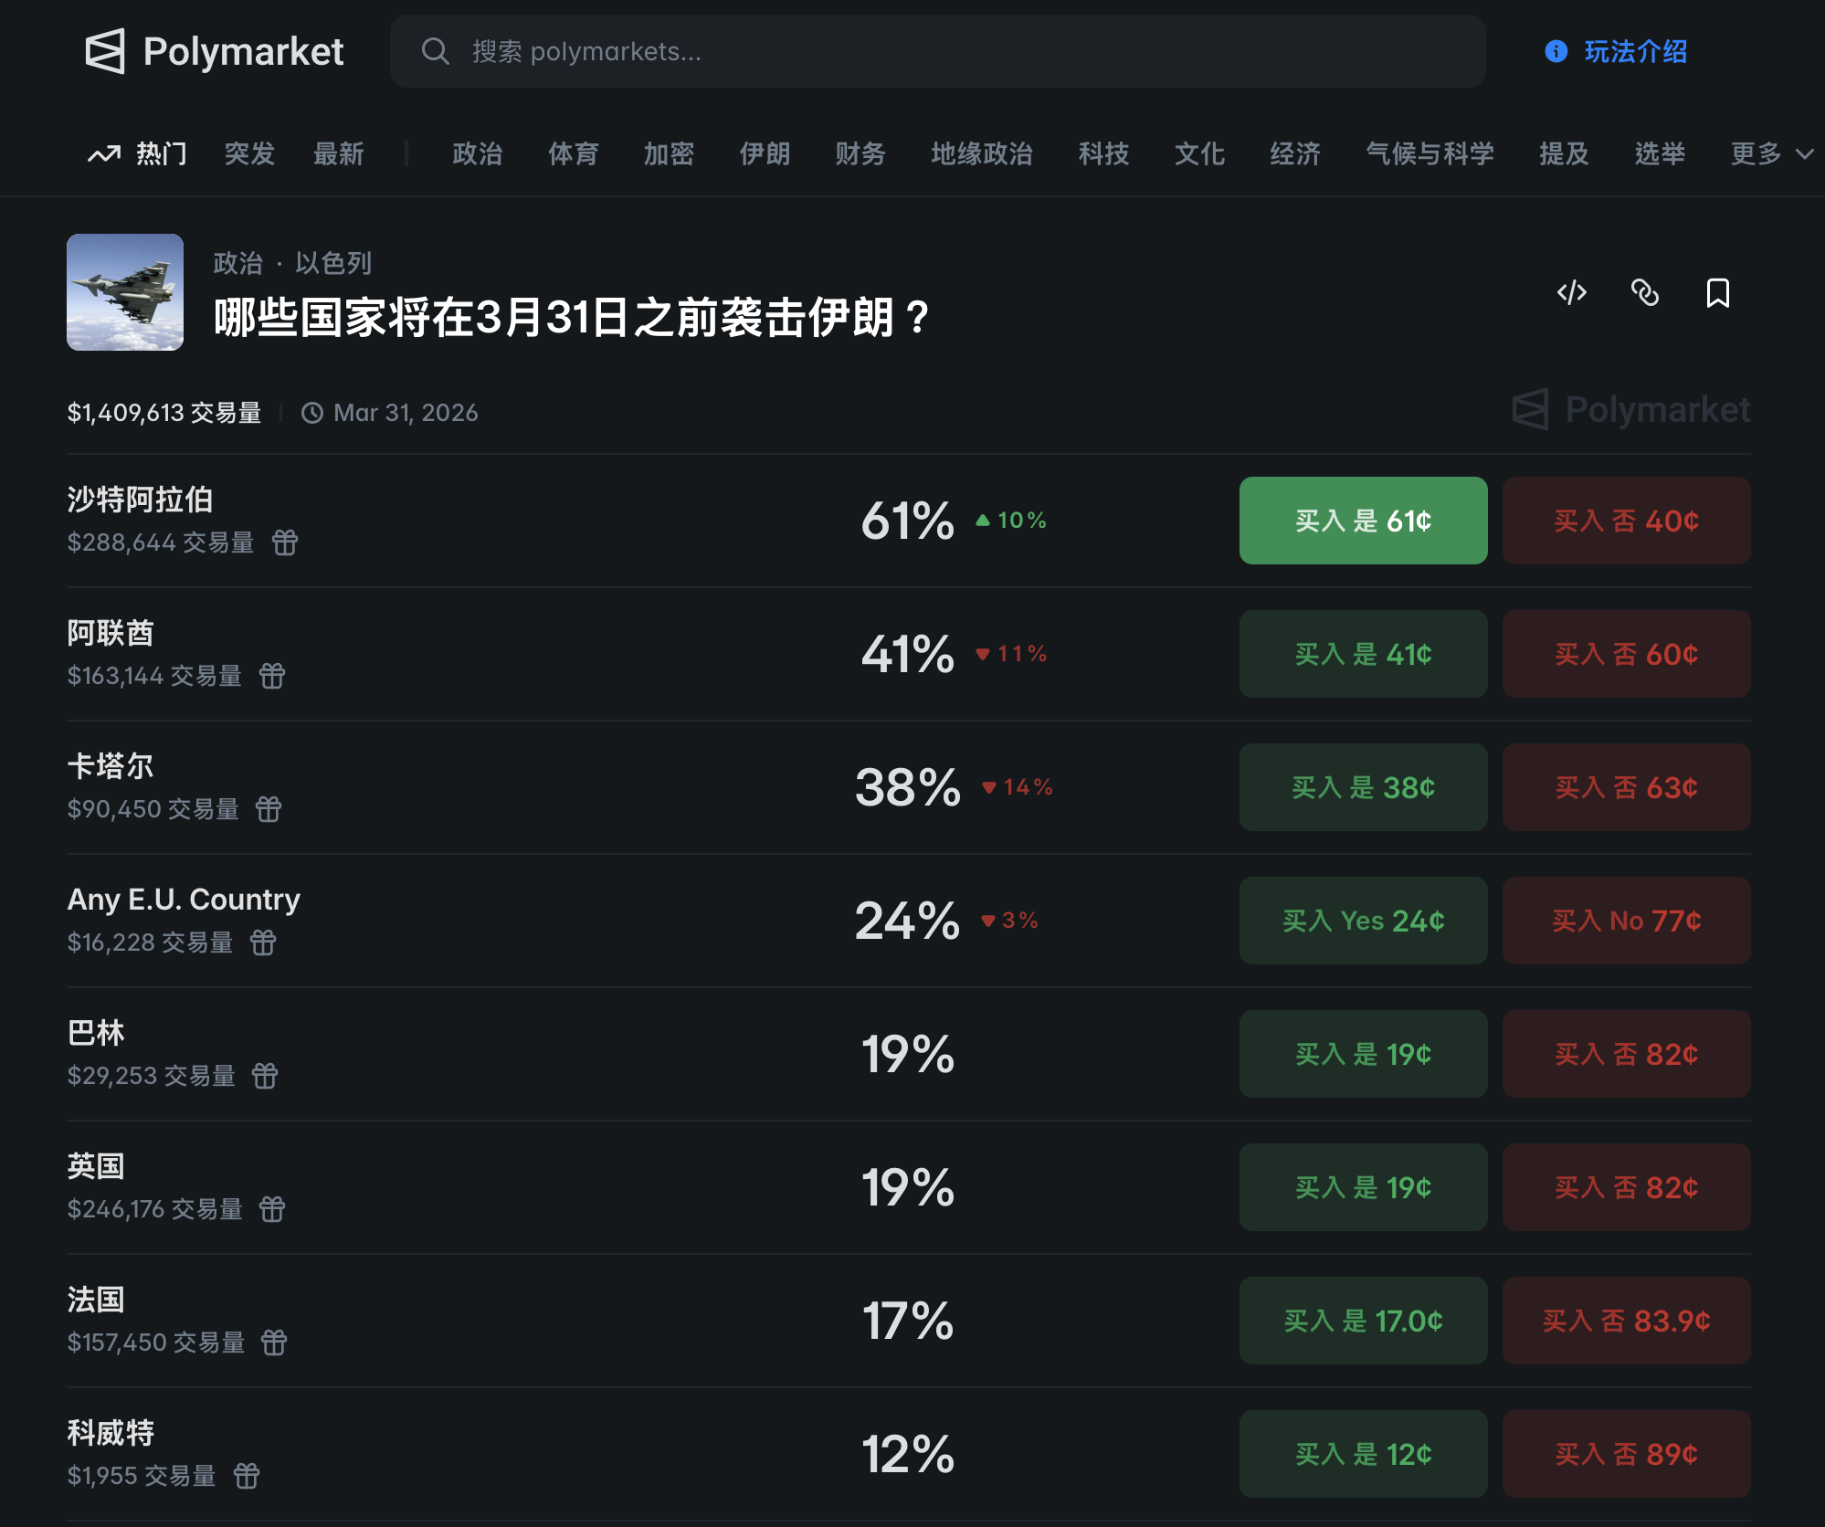This screenshot has height=1527, width=1825.
Task: Click the blue info icon for 玩法介绍
Action: click(x=1556, y=51)
